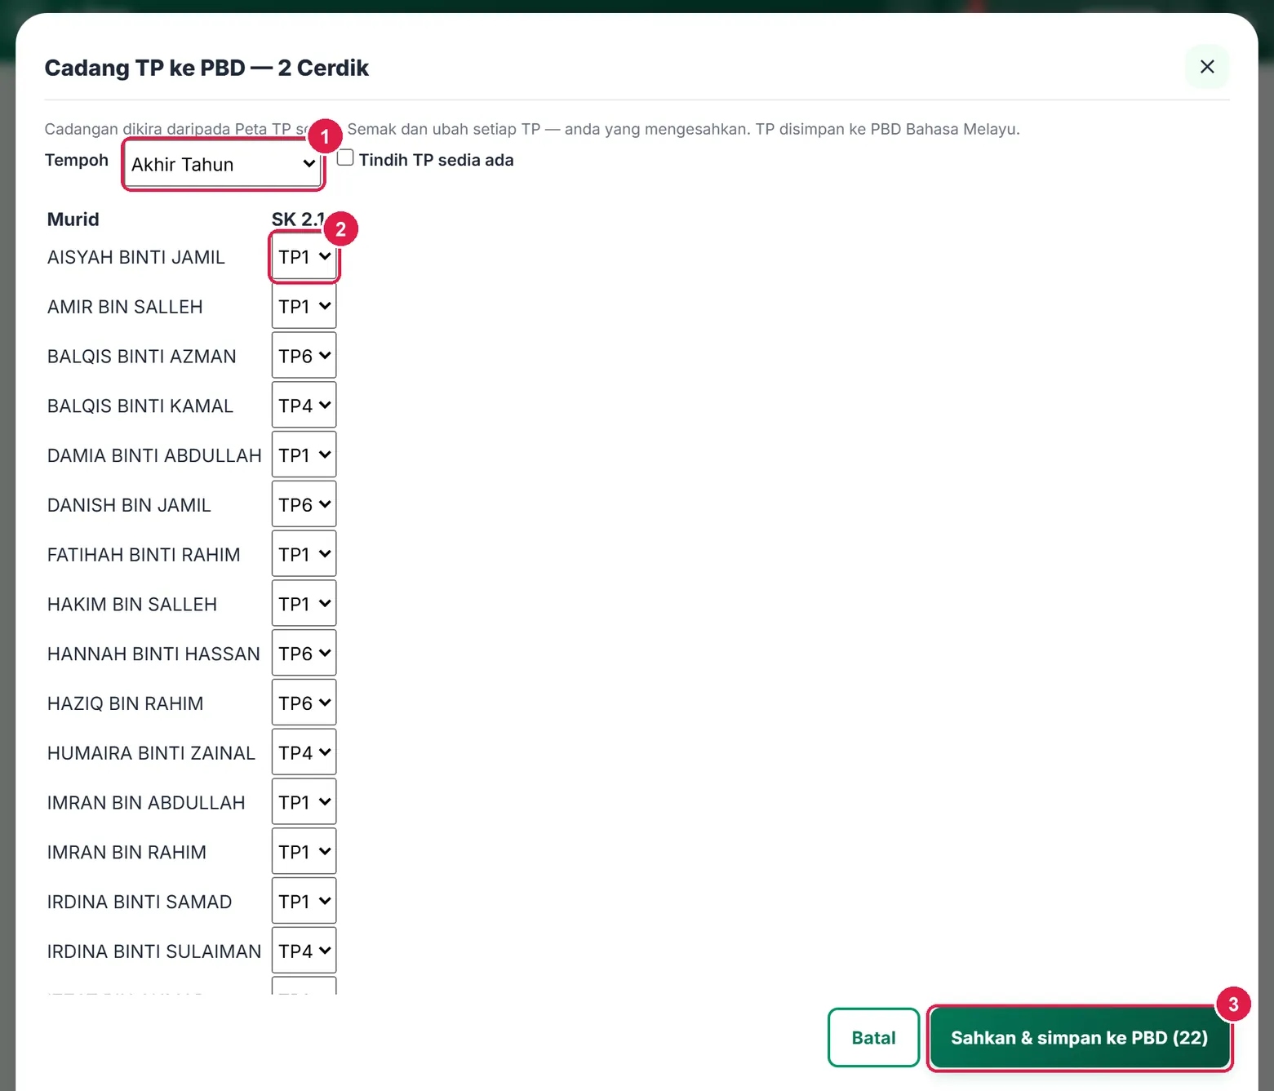Open TP dropdown for AISYAH BINTI JAMIL
Image resolution: width=1274 pixels, height=1091 pixels.
tap(304, 257)
